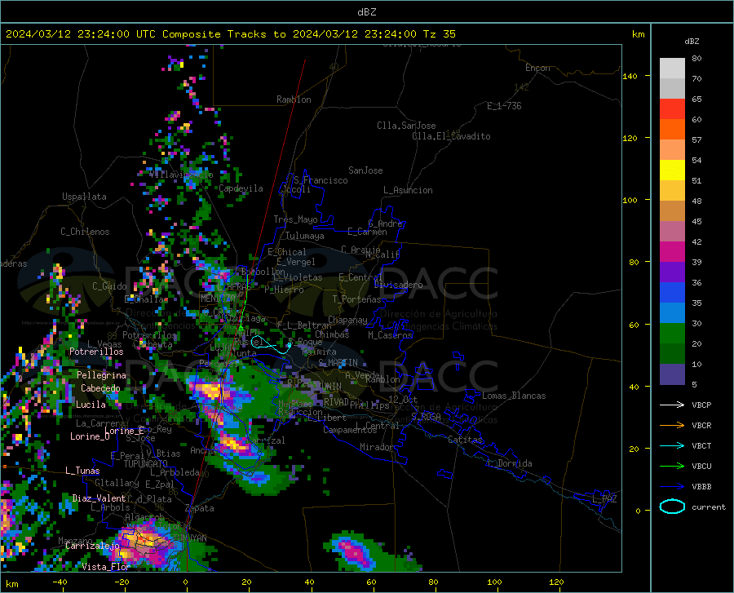The image size is (734, 593).
Task: Click the 'Ramblon' label near top
Action: 294,100
